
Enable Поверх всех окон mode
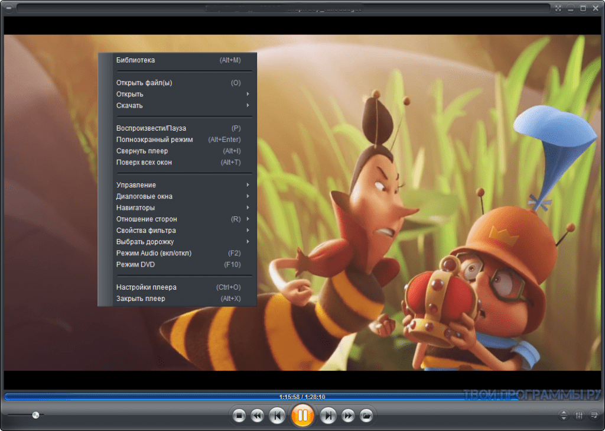click(145, 162)
